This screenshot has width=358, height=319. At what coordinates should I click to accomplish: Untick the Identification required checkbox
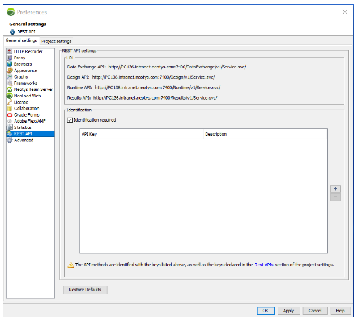(70, 120)
